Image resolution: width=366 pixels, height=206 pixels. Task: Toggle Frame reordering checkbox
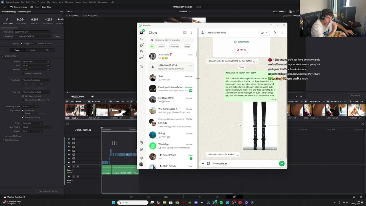(x=23, y=117)
